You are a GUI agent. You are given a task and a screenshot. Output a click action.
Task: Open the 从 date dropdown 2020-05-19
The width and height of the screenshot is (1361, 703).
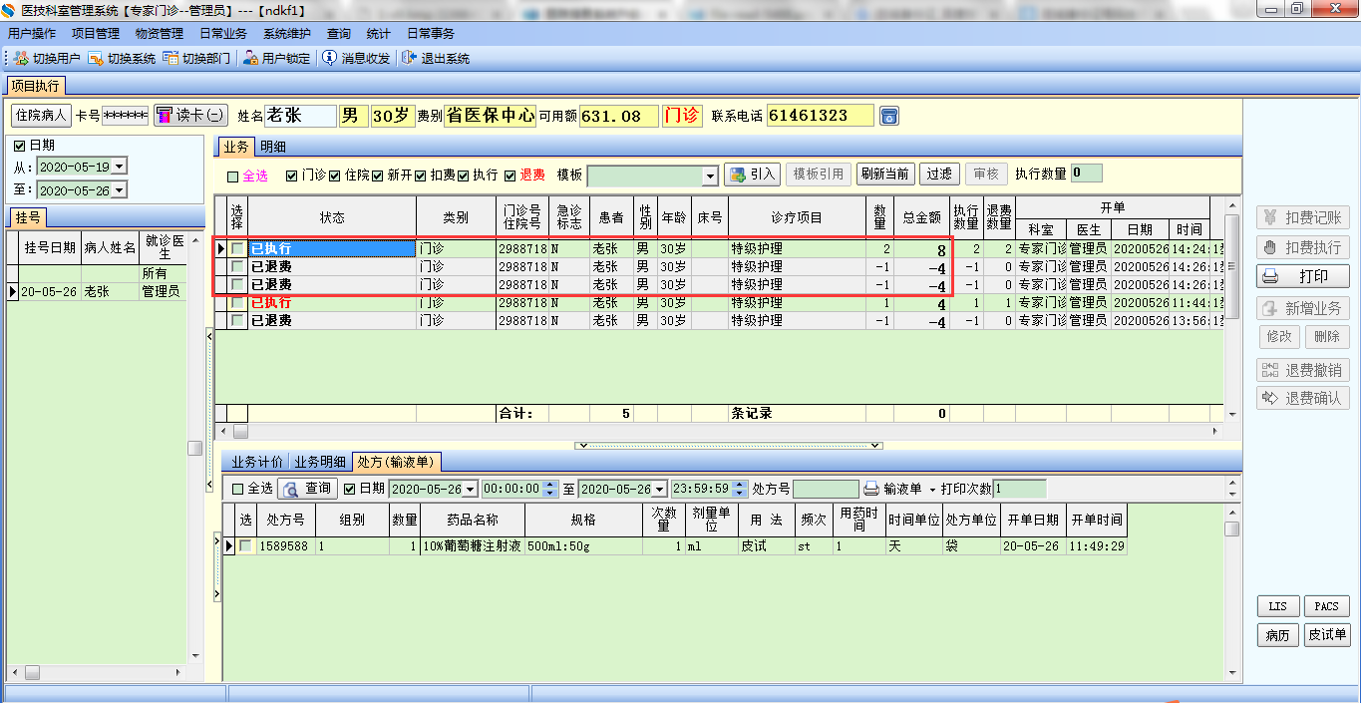point(120,167)
